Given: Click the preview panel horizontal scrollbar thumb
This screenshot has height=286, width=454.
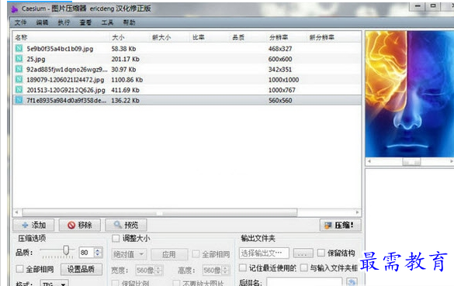Looking at the screenshot, I should click(x=411, y=162).
